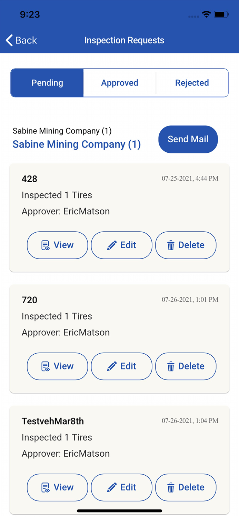
Task: Tap the back chevron arrow icon
Action: [9, 40]
